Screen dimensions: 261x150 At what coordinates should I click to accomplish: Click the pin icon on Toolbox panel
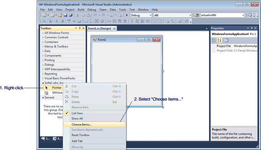(80, 28)
